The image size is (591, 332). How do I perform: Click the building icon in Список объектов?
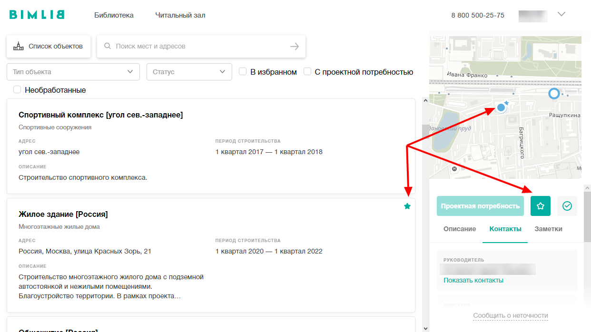18,46
